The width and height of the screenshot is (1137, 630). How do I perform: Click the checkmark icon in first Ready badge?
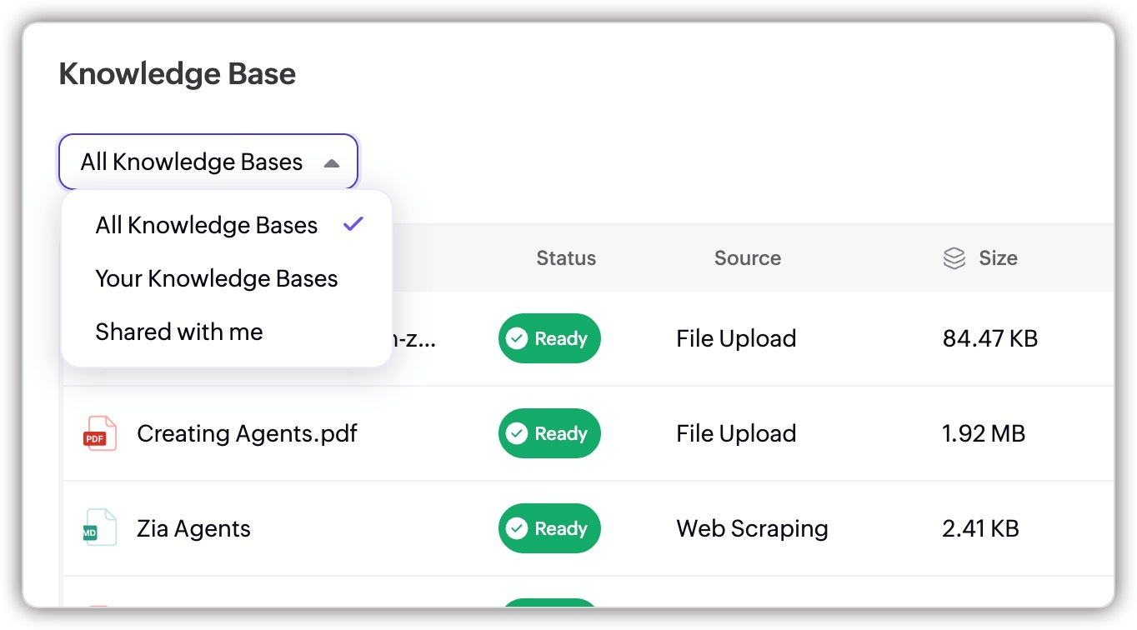[517, 339]
